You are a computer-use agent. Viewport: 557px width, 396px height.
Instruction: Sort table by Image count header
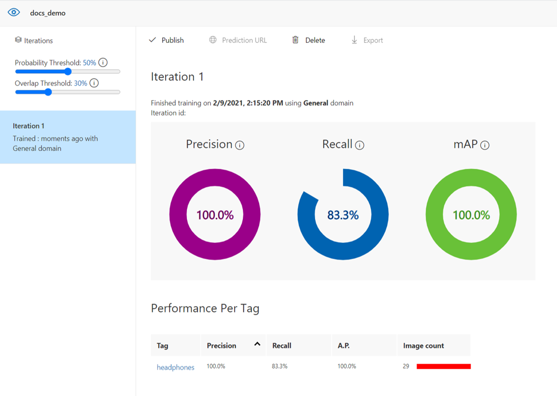point(434,345)
